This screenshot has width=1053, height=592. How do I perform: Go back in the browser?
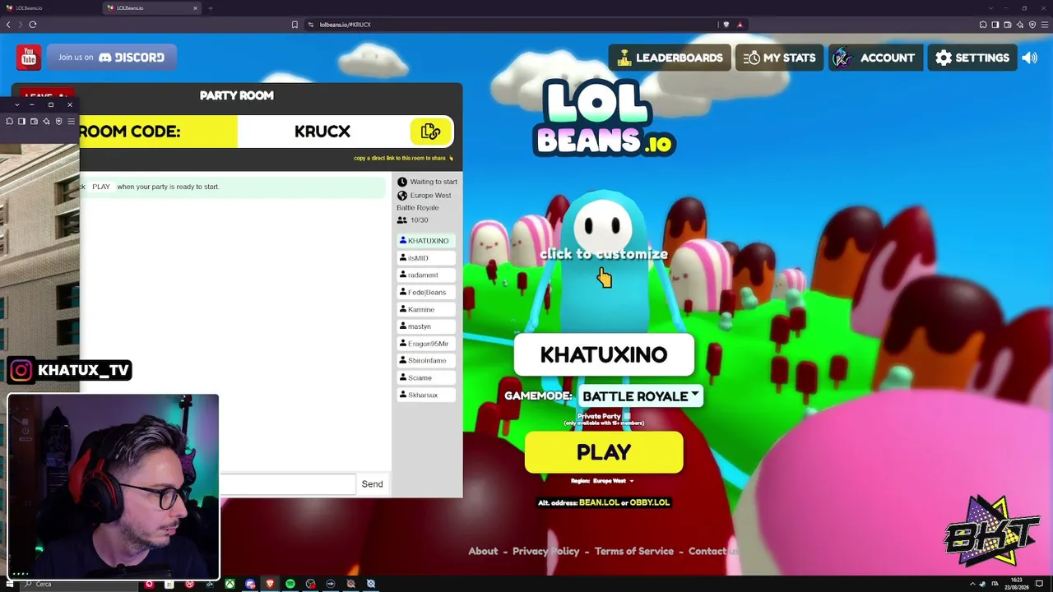pos(8,25)
